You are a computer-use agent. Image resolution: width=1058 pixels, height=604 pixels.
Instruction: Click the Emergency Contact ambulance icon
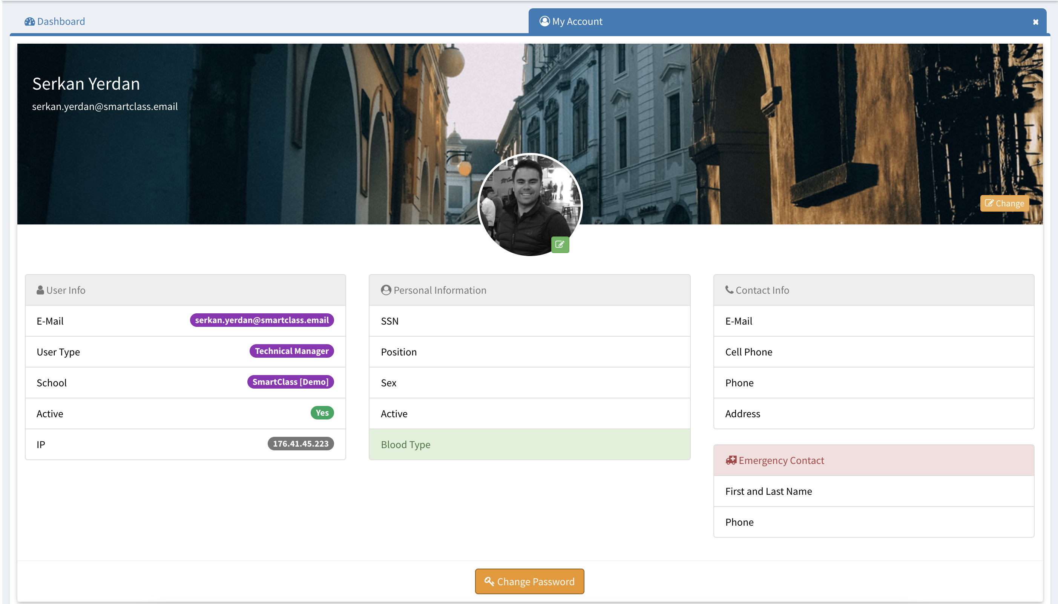click(x=731, y=460)
